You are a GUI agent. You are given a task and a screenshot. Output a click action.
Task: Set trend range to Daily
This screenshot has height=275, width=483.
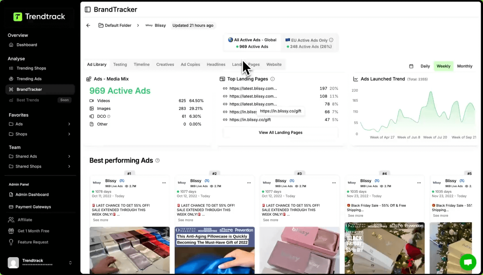point(425,66)
